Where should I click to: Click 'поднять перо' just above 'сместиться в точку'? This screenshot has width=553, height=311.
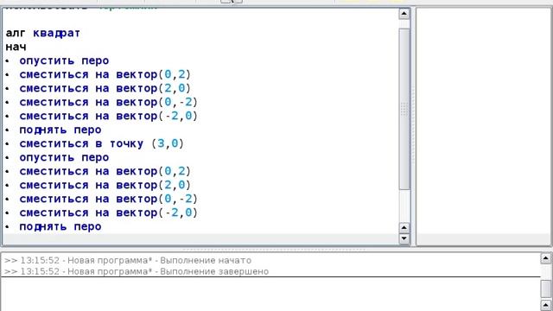[60, 130]
